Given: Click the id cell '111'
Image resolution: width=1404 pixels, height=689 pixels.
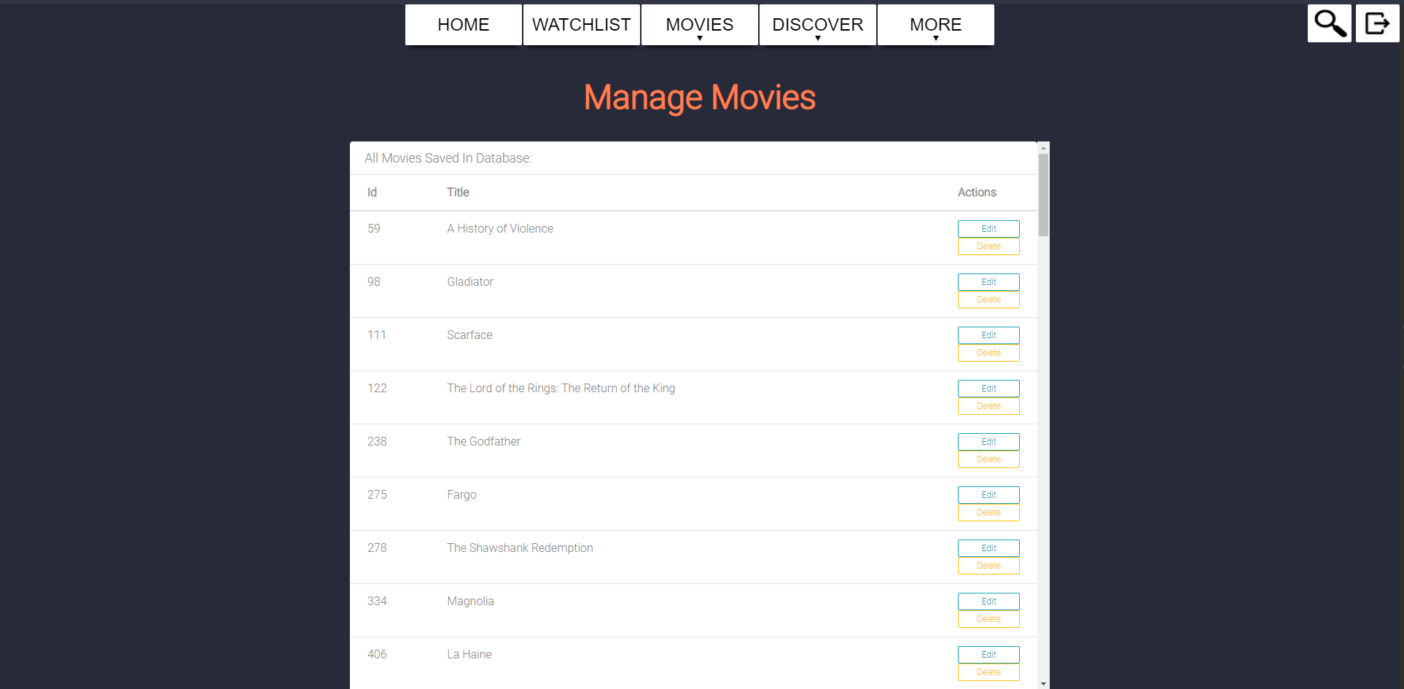Looking at the screenshot, I should (x=377, y=335).
